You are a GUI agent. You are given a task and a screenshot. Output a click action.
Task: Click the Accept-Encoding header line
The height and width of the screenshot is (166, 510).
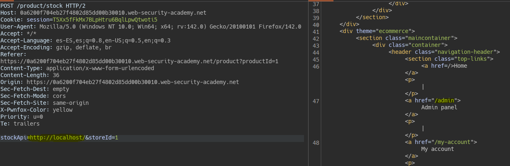click(x=56, y=47)
